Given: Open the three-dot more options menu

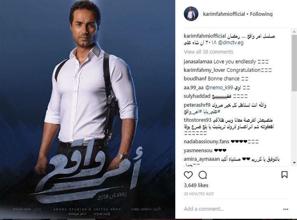Looking at the screenshot, I should tap(286, 209).
